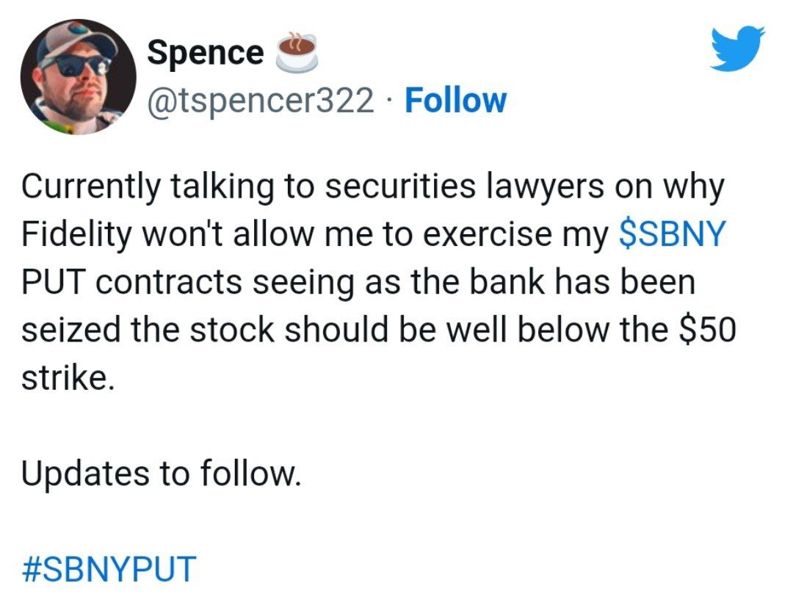Click the "Updates to follow." line

(162, 474)
